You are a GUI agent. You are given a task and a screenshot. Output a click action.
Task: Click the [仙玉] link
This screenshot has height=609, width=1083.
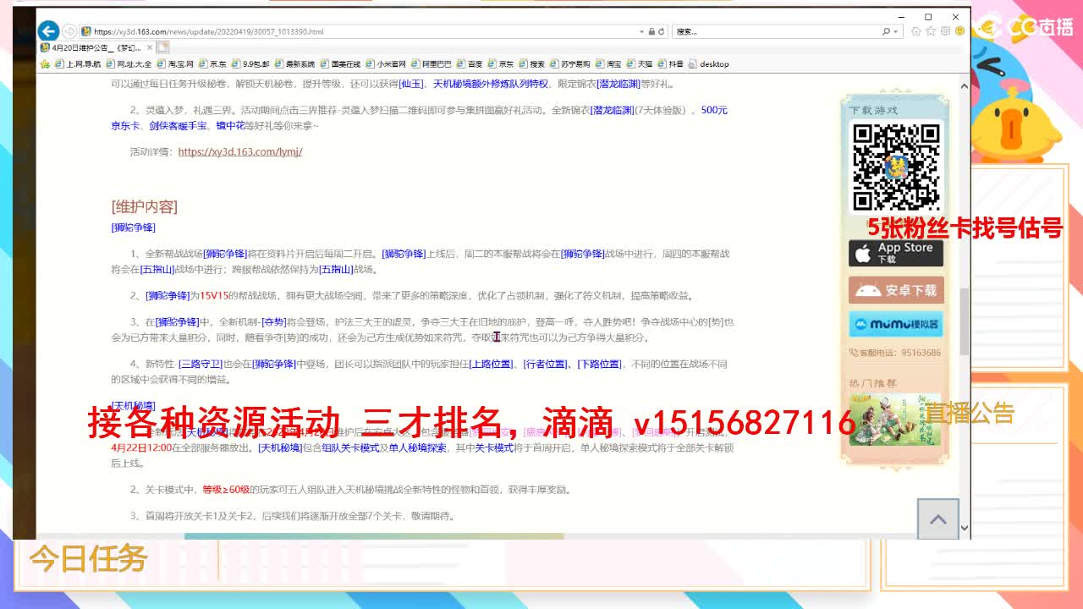click(411, 84)
